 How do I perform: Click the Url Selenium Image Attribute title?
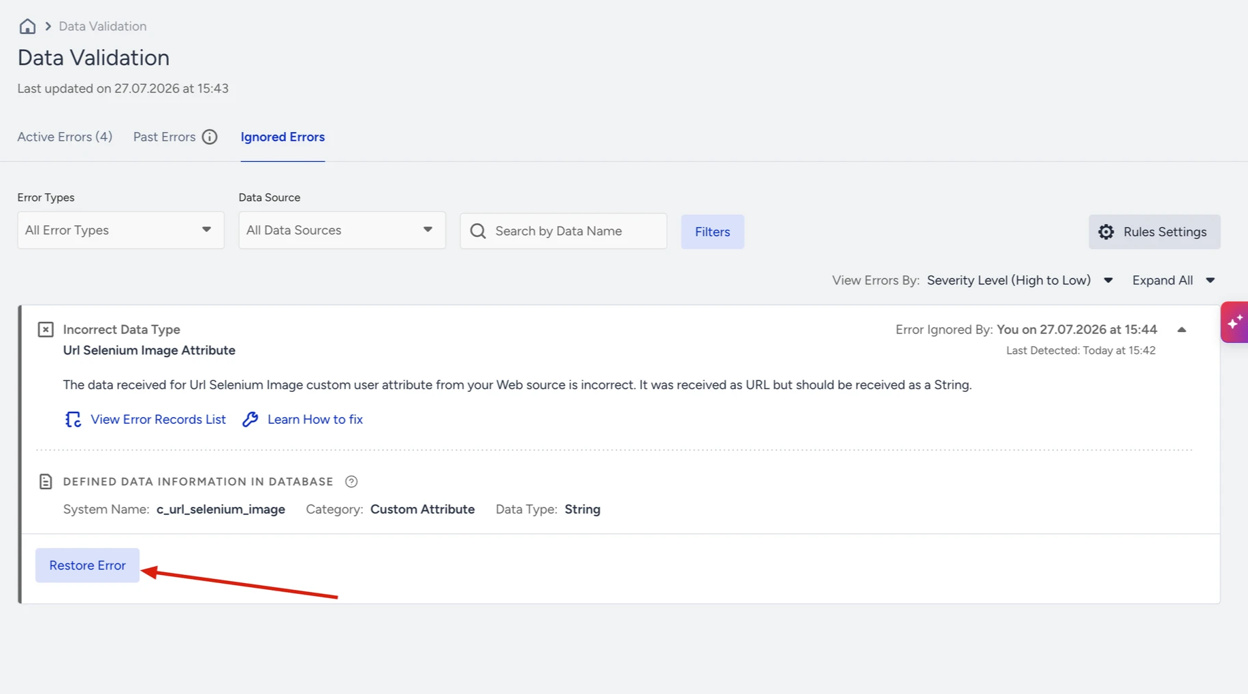pyautogui.click(x=149, y=350)
